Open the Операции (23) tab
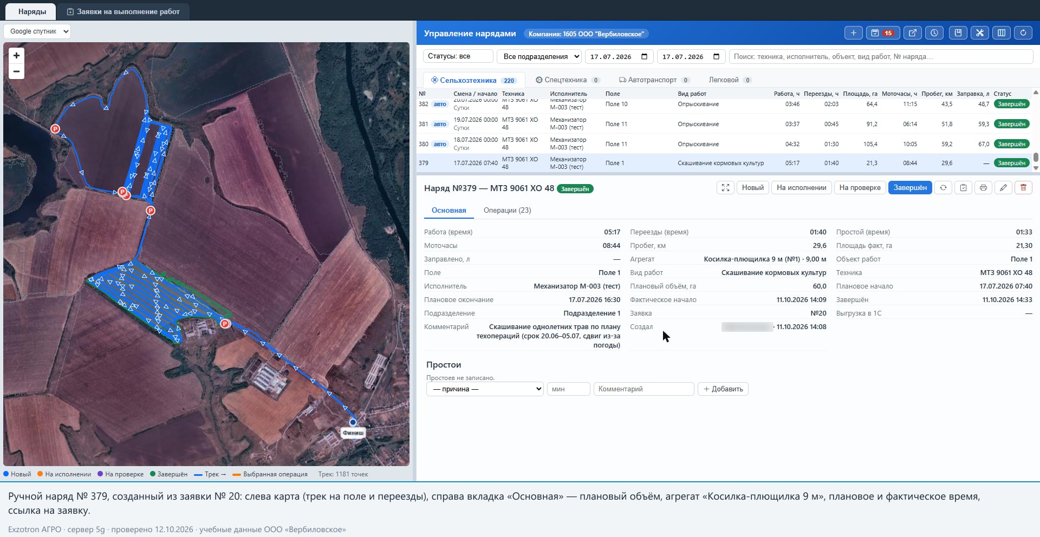1040x537 pixels. tap(507, 210)
